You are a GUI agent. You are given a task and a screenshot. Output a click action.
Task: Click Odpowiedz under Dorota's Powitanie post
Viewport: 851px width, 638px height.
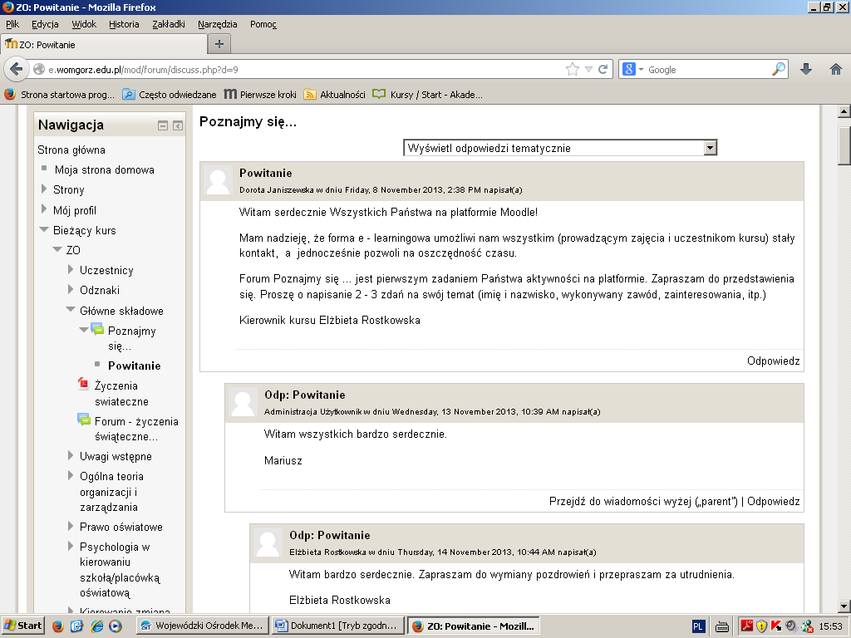773,361
